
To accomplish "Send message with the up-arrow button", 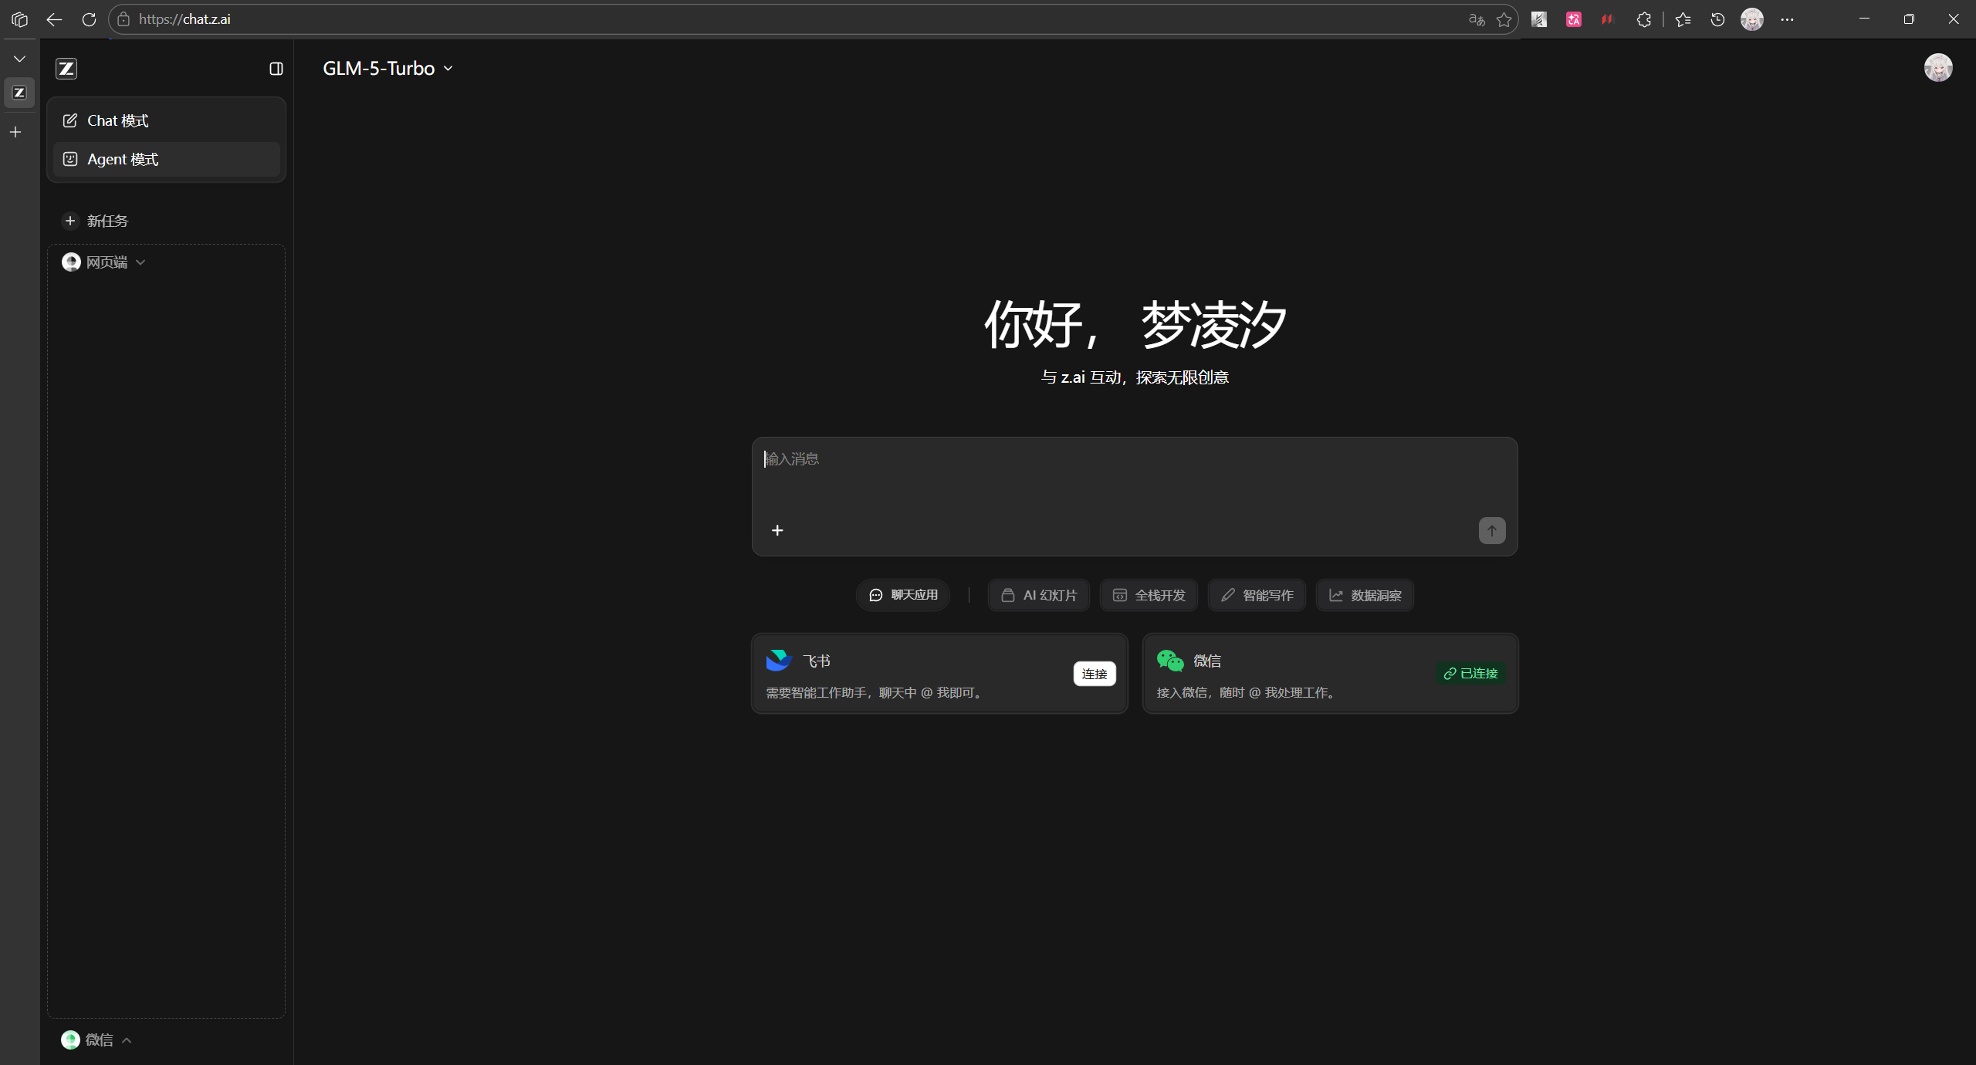I will coord(1492,530).
